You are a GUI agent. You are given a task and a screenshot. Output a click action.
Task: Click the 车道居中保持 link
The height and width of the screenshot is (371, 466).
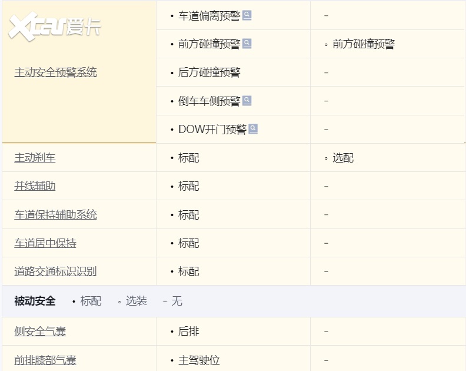[x=45, y=243]
